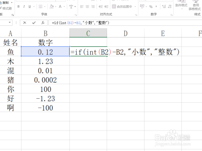Screen dimensions: 202x151
Task: Apply font color
Action: tap(60, 6)
